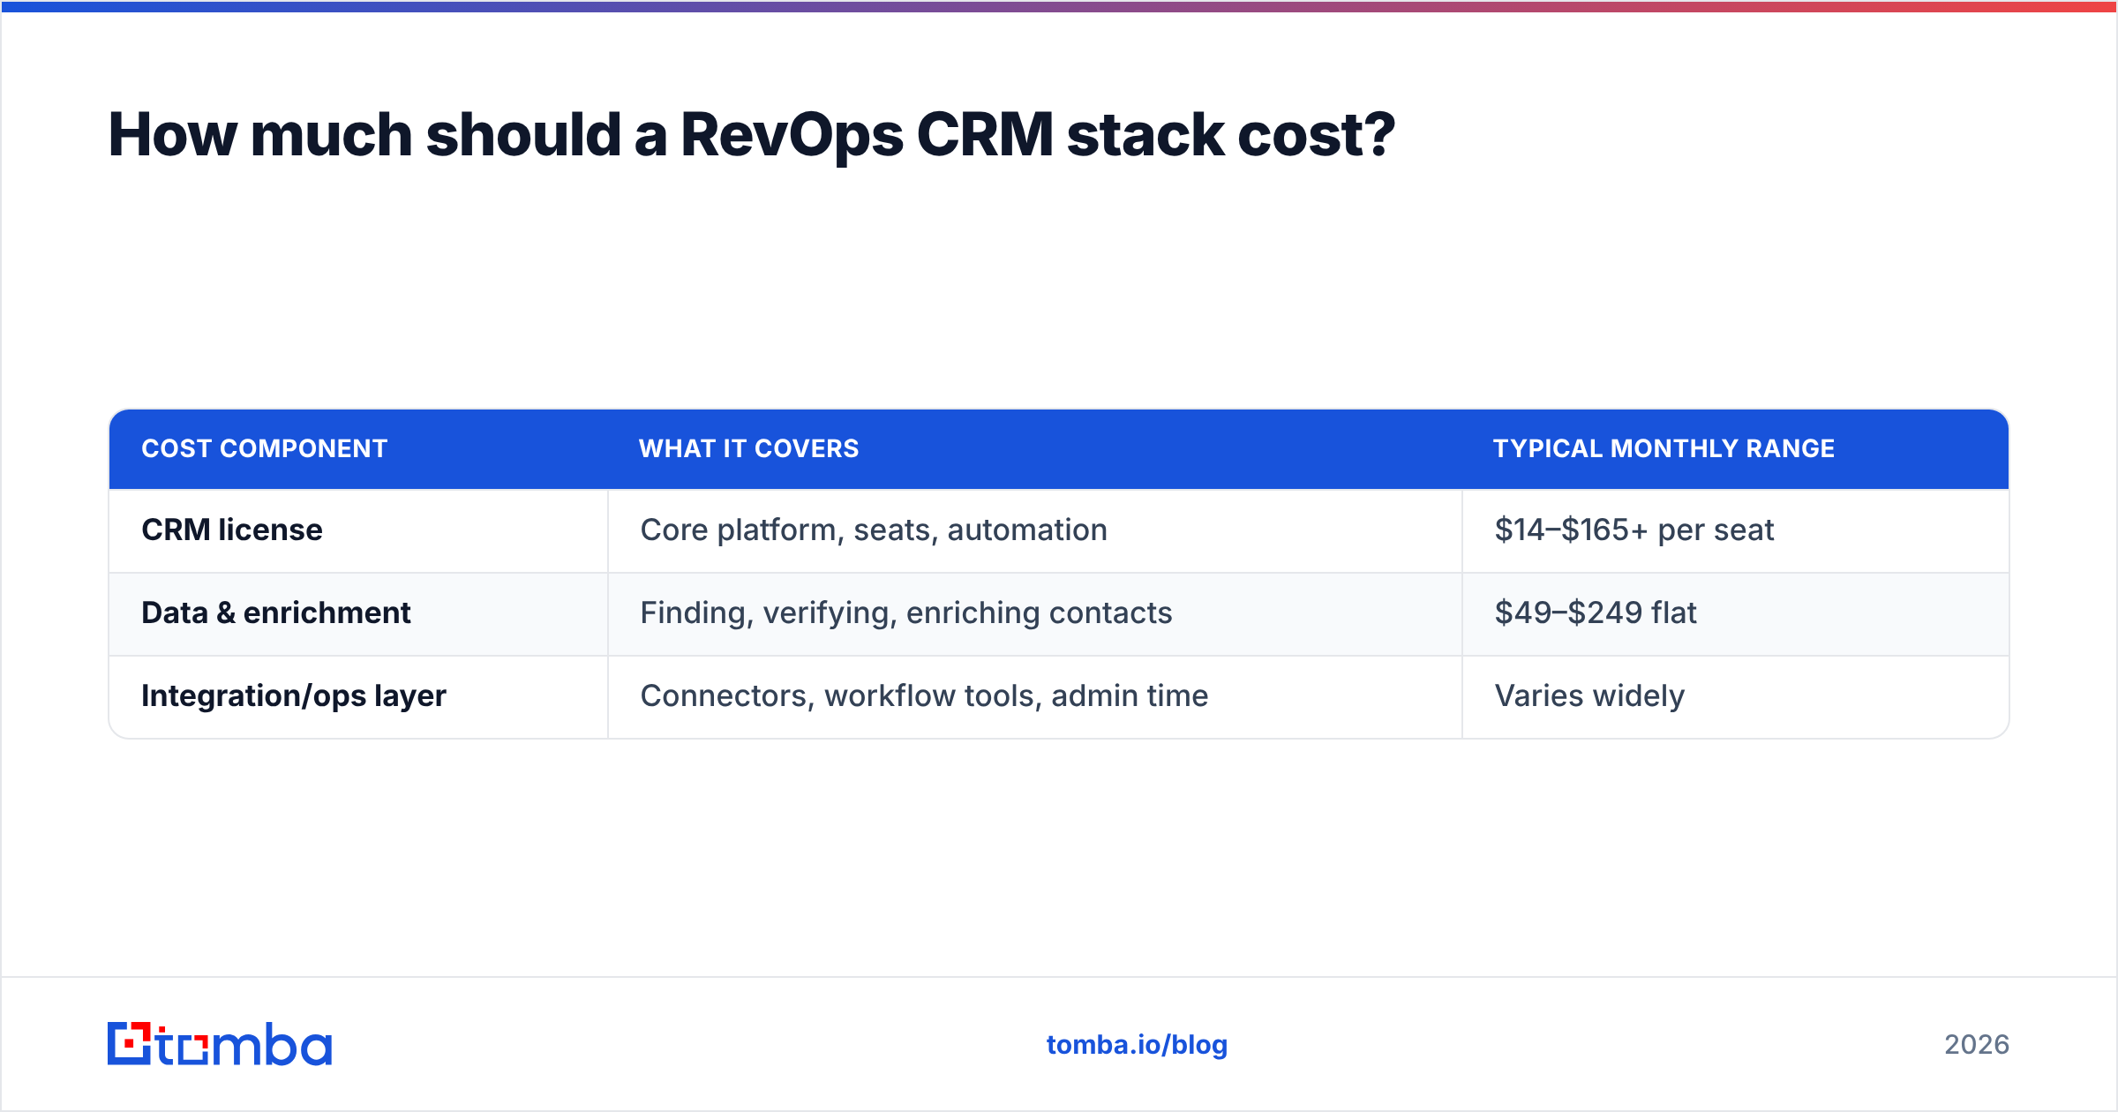Click the 'Integration/ops layer' cell
Image resolution: width=2118 pixels, height=1112 pixels.
click(358, 696)
